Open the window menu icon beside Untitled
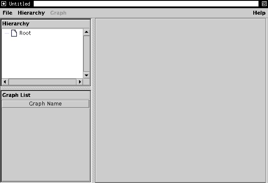268x183 pixels. click(3, 3)
